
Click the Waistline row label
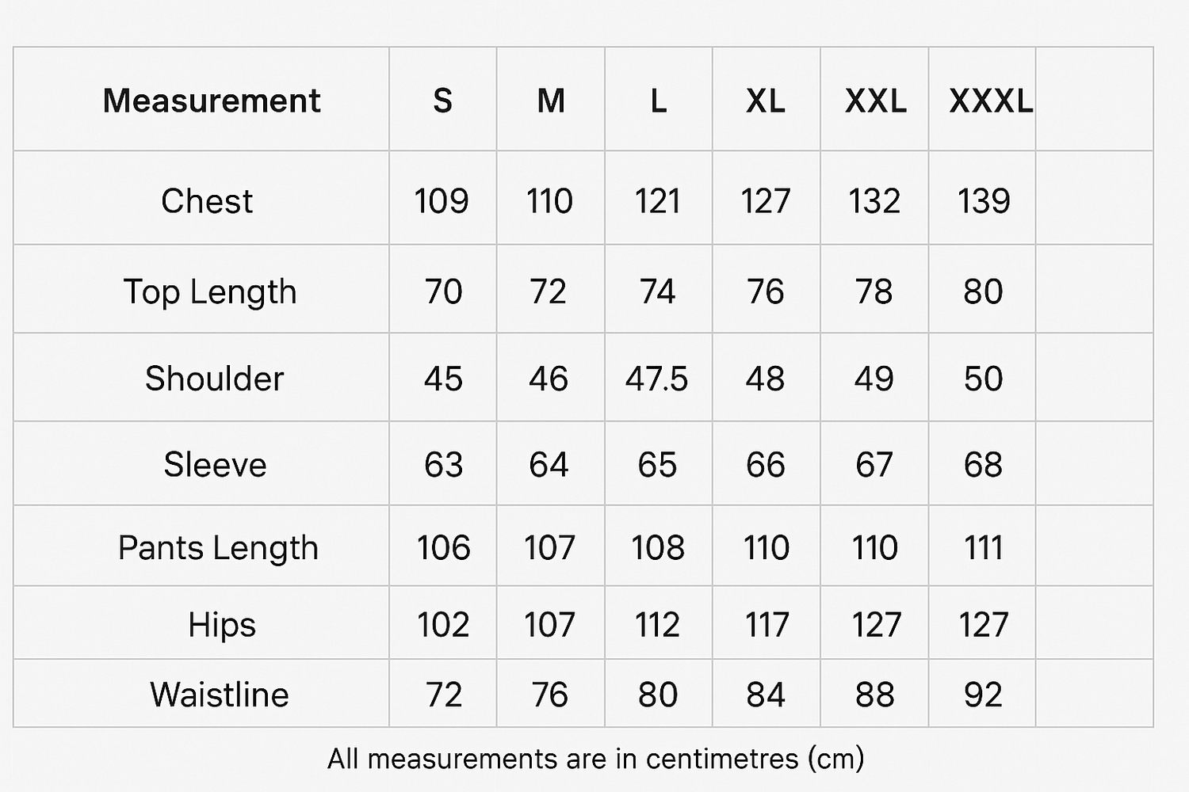[220, 695]
